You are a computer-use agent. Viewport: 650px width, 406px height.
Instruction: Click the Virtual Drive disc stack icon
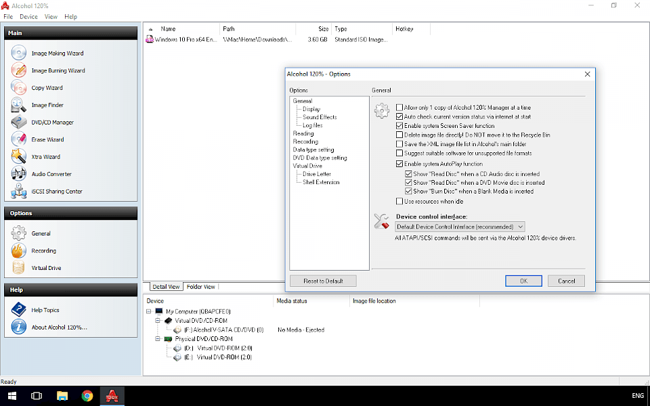click(19, 268)
